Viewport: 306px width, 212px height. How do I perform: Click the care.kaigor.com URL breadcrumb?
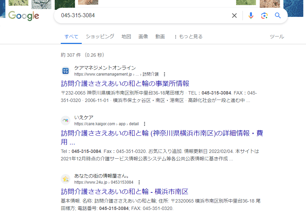[x=106, y=124]
